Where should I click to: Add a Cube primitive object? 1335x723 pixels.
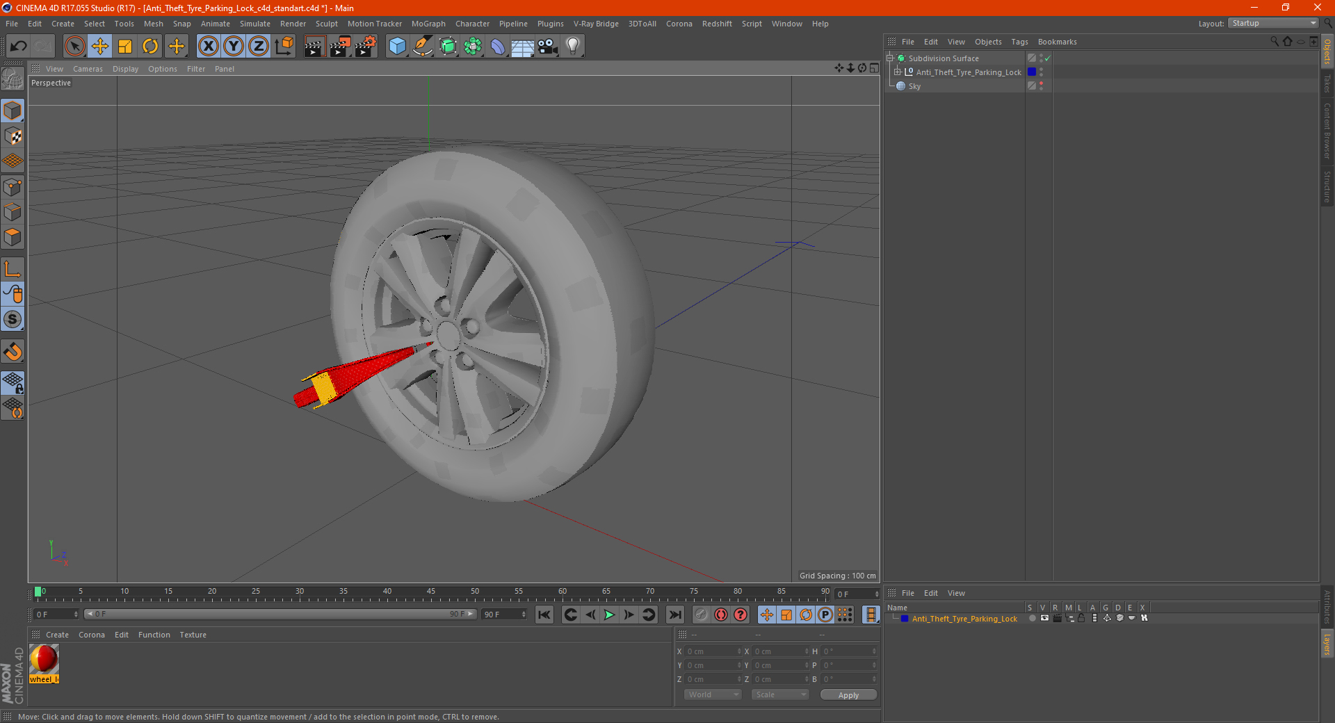click(x=397, y=47)
